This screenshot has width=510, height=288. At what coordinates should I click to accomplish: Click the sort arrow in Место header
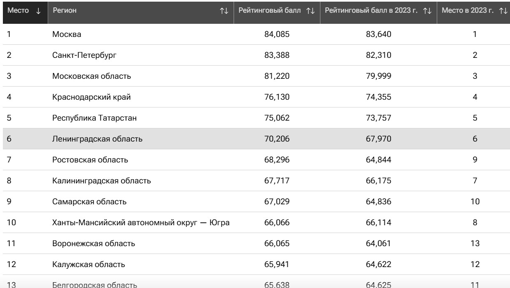pos(38,11)
